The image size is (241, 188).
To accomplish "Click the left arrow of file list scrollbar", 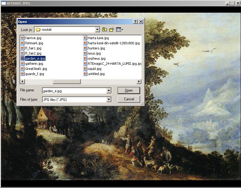I will (23, 82).
